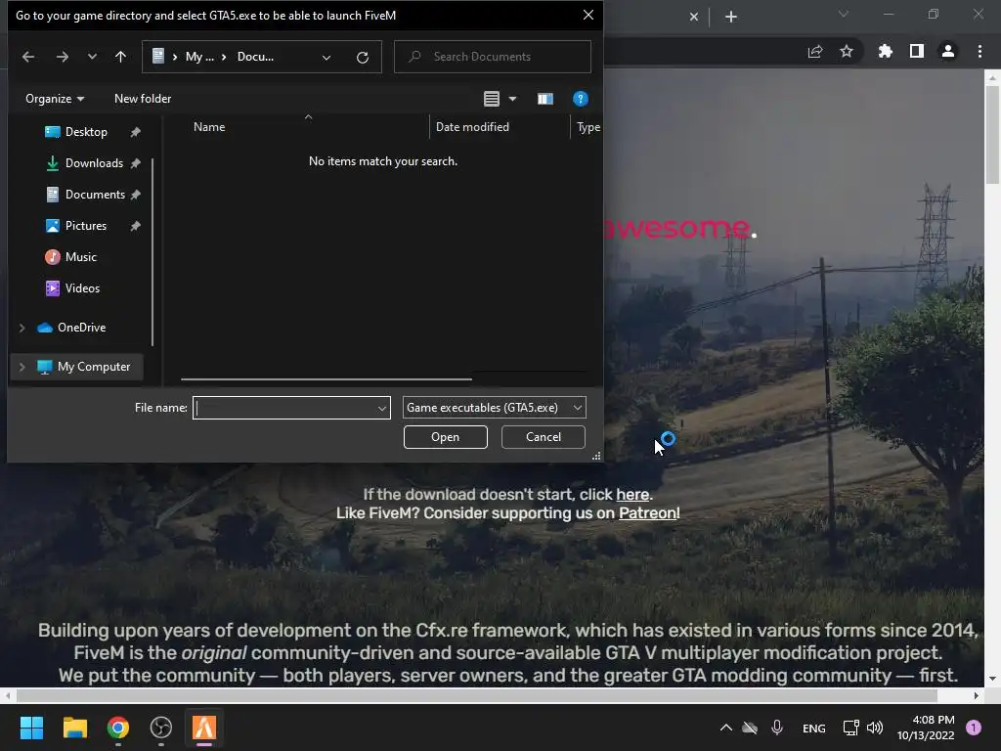This screenshot has width=1001, height=751.
Task: Click the File name input box
Action: (284, 408)
